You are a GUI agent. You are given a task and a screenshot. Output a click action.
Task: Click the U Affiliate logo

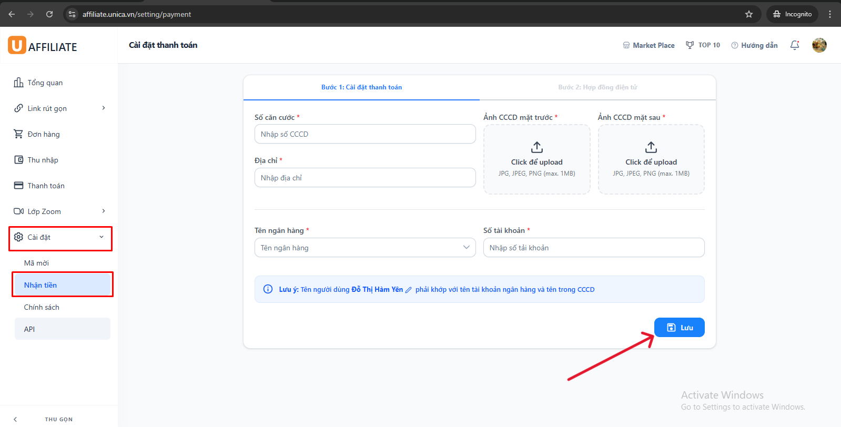[x=43, y=46]
